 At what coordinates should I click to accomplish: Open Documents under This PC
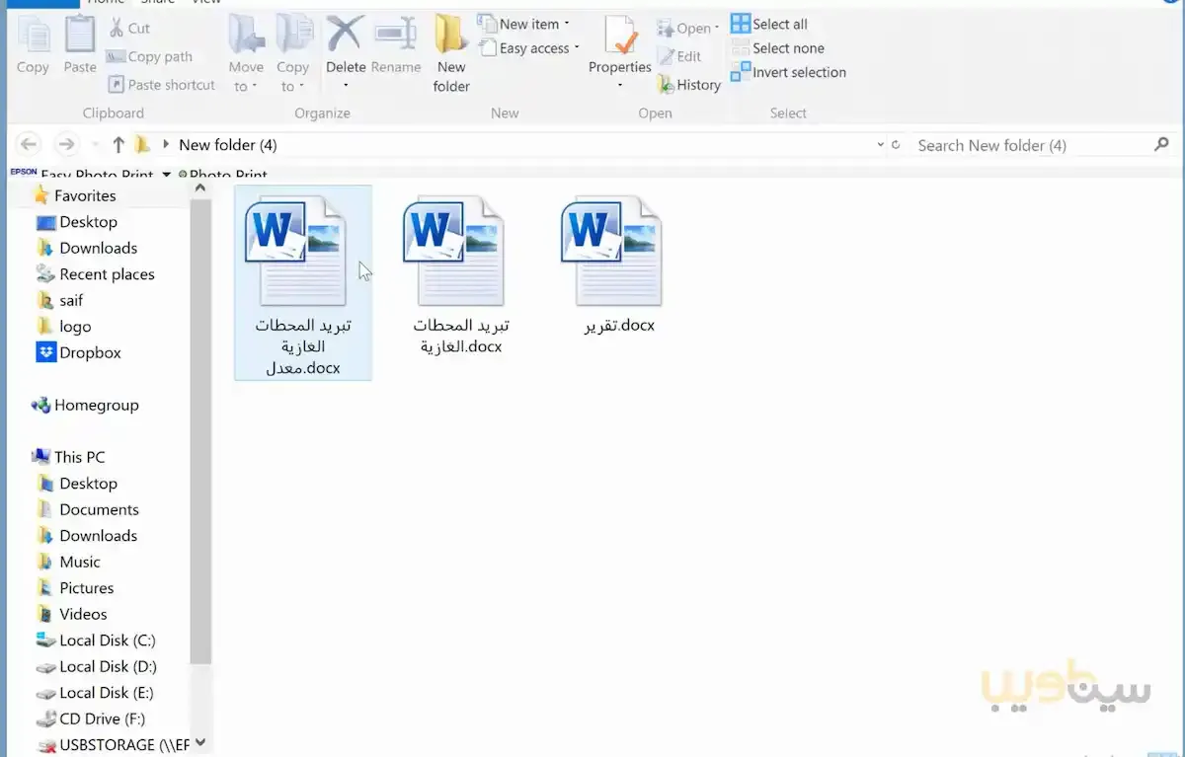coord(88,509)
